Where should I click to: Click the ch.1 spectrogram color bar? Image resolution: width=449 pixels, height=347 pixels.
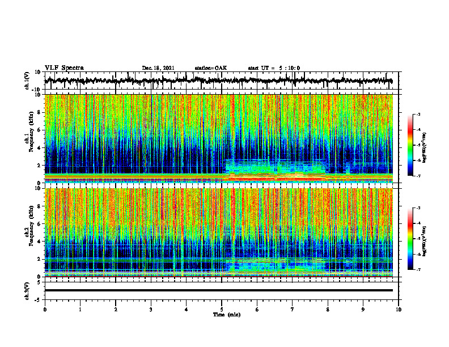pos(410,145)
